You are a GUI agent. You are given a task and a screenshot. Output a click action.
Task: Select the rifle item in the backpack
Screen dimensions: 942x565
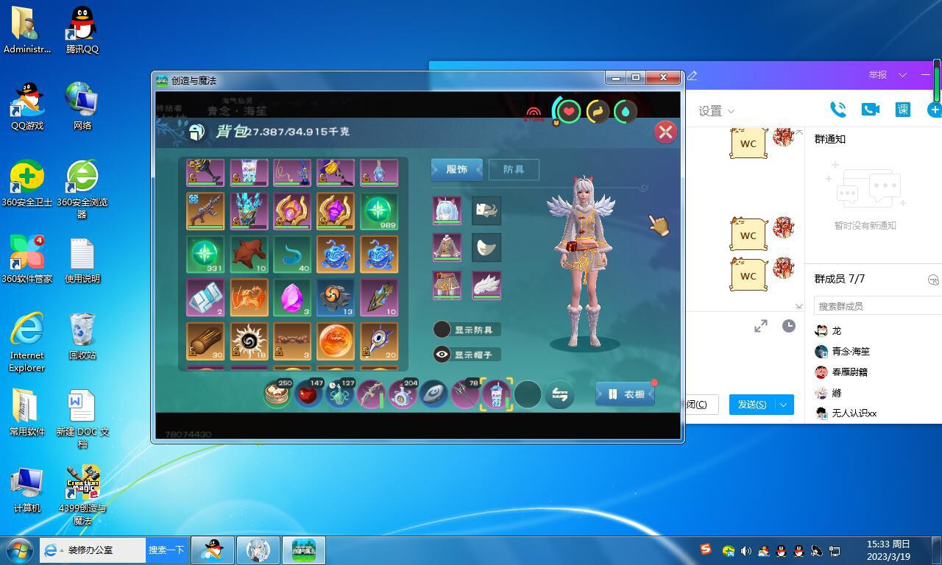pos(205,212)
